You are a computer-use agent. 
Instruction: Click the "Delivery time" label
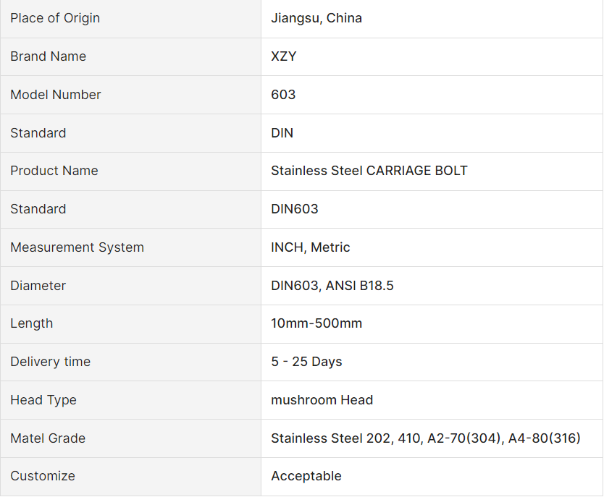click(x=50, y=362)
